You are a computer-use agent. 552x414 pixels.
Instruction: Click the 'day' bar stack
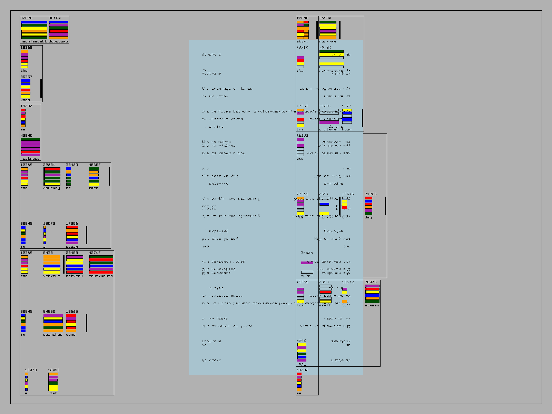tap(368, 206)
